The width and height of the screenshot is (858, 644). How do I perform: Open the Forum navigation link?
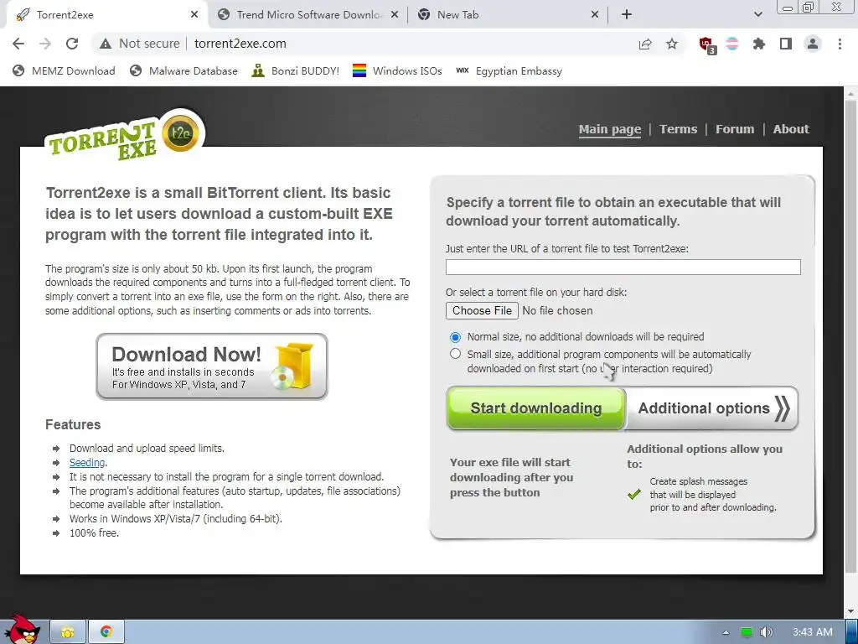tap(734, 129)
